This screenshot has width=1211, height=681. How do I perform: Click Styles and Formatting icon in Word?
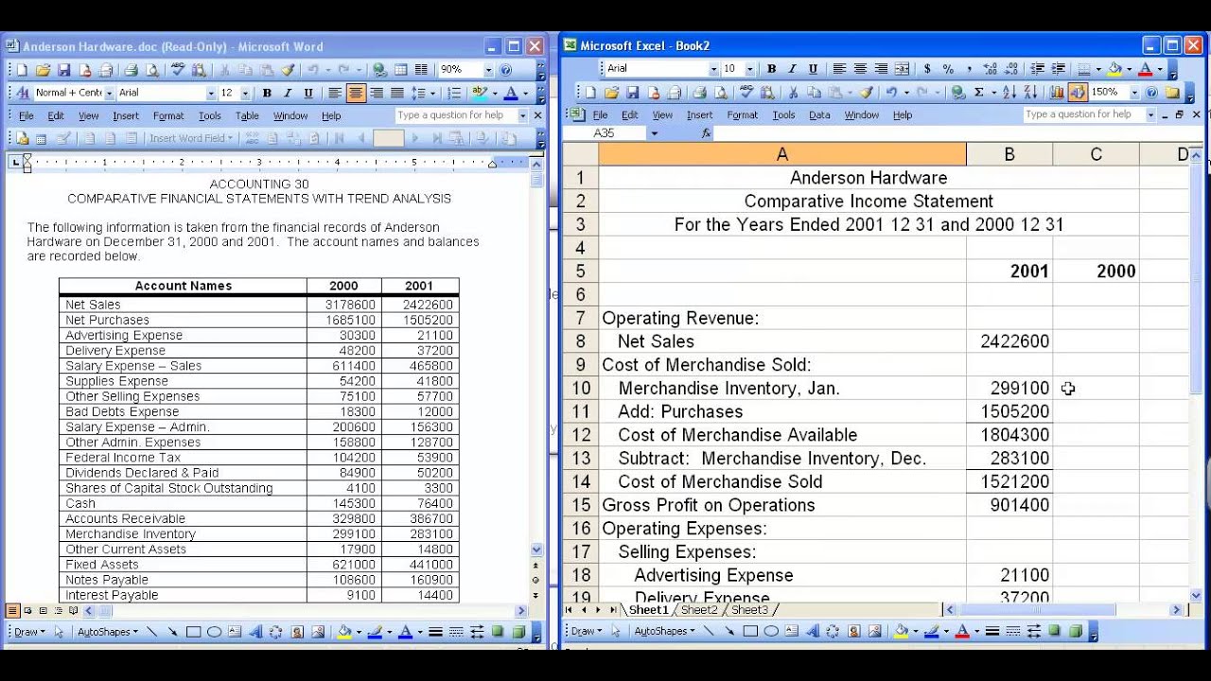coord(22,93)
